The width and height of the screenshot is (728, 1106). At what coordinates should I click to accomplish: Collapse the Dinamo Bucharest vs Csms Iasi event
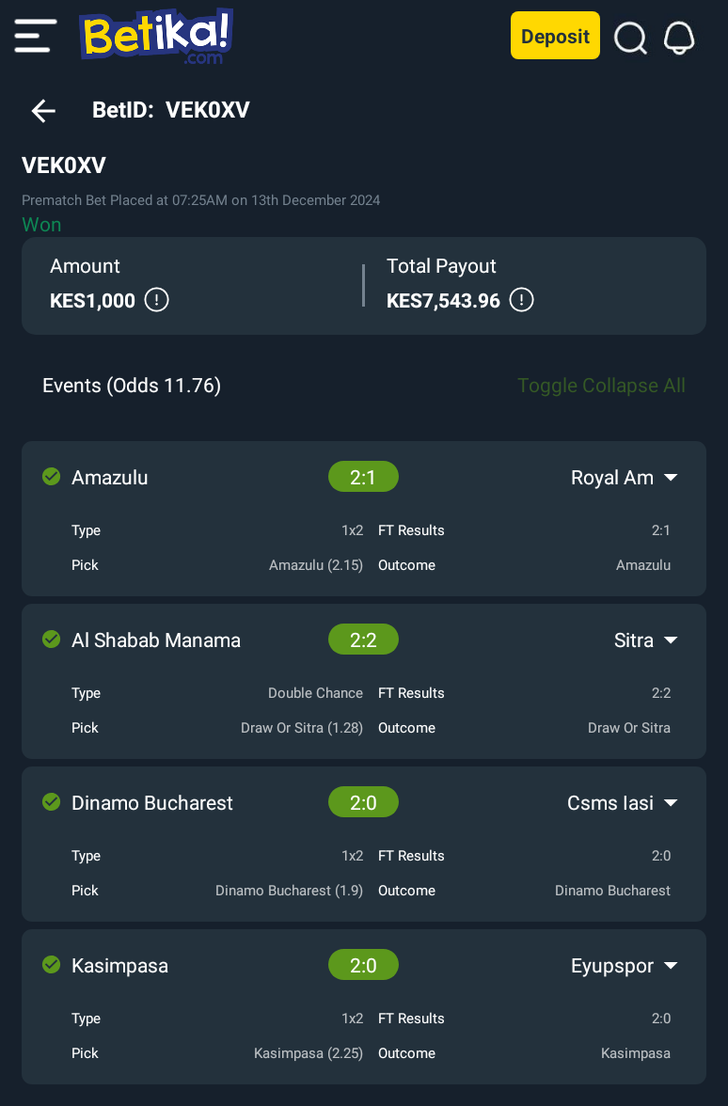click(671, 803)
